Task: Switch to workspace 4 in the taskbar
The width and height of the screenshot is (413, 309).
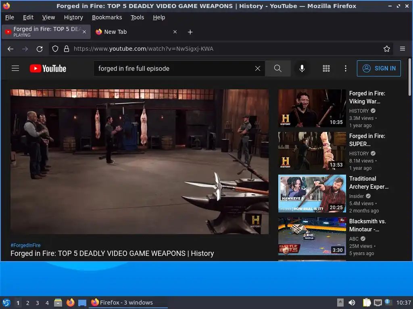Action: coord(47,303)
